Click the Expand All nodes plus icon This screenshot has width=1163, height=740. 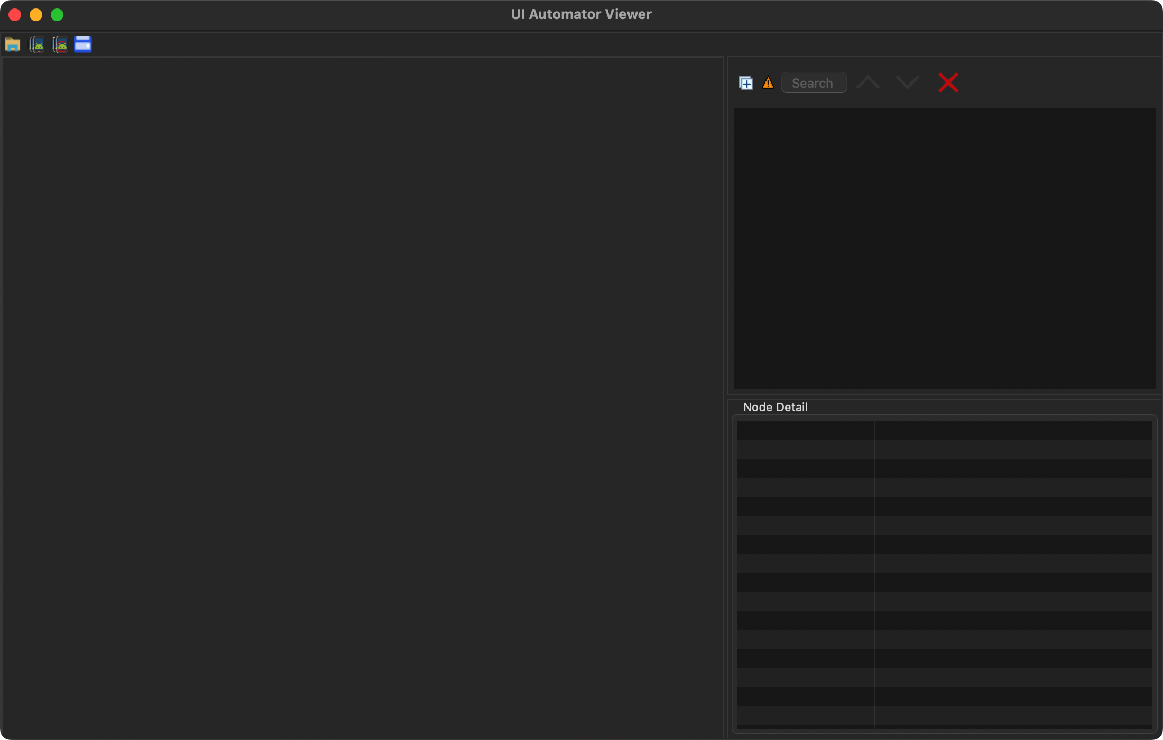pyautogui.click(x=745, y=83)
